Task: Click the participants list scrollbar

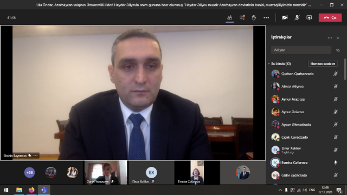Action: (x=345, y=69)
